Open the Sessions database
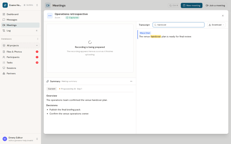This screenshot has width=231, height=144. pos(20,68)
